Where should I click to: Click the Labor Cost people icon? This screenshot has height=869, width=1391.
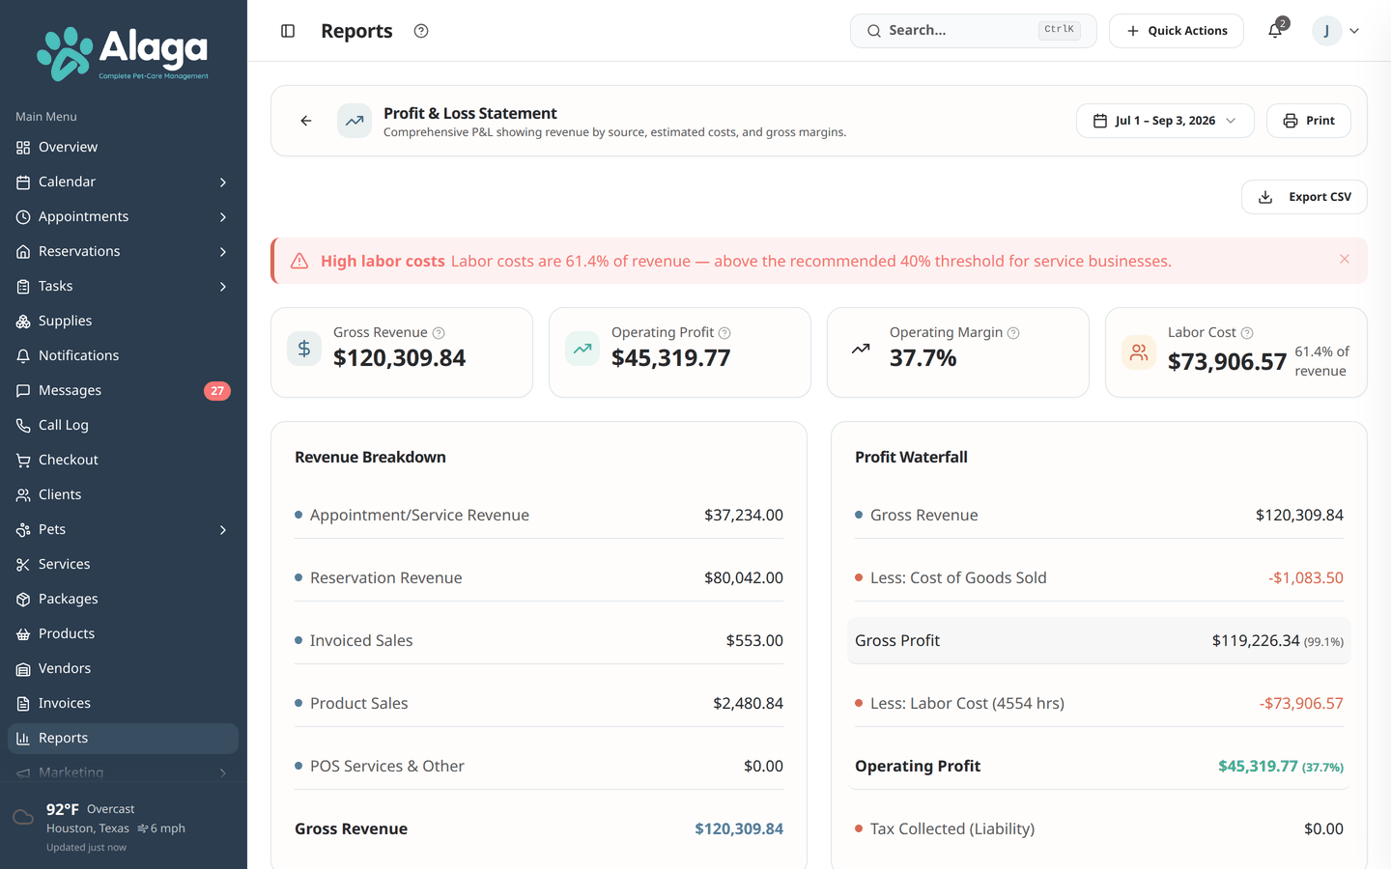[x=1139, y=352]
